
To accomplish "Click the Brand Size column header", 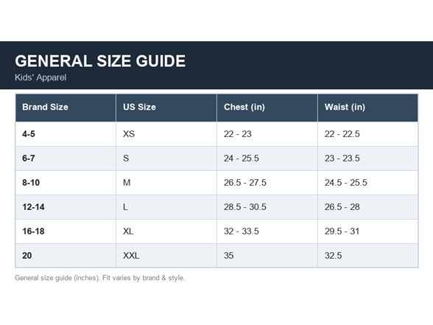I will 66,108.
